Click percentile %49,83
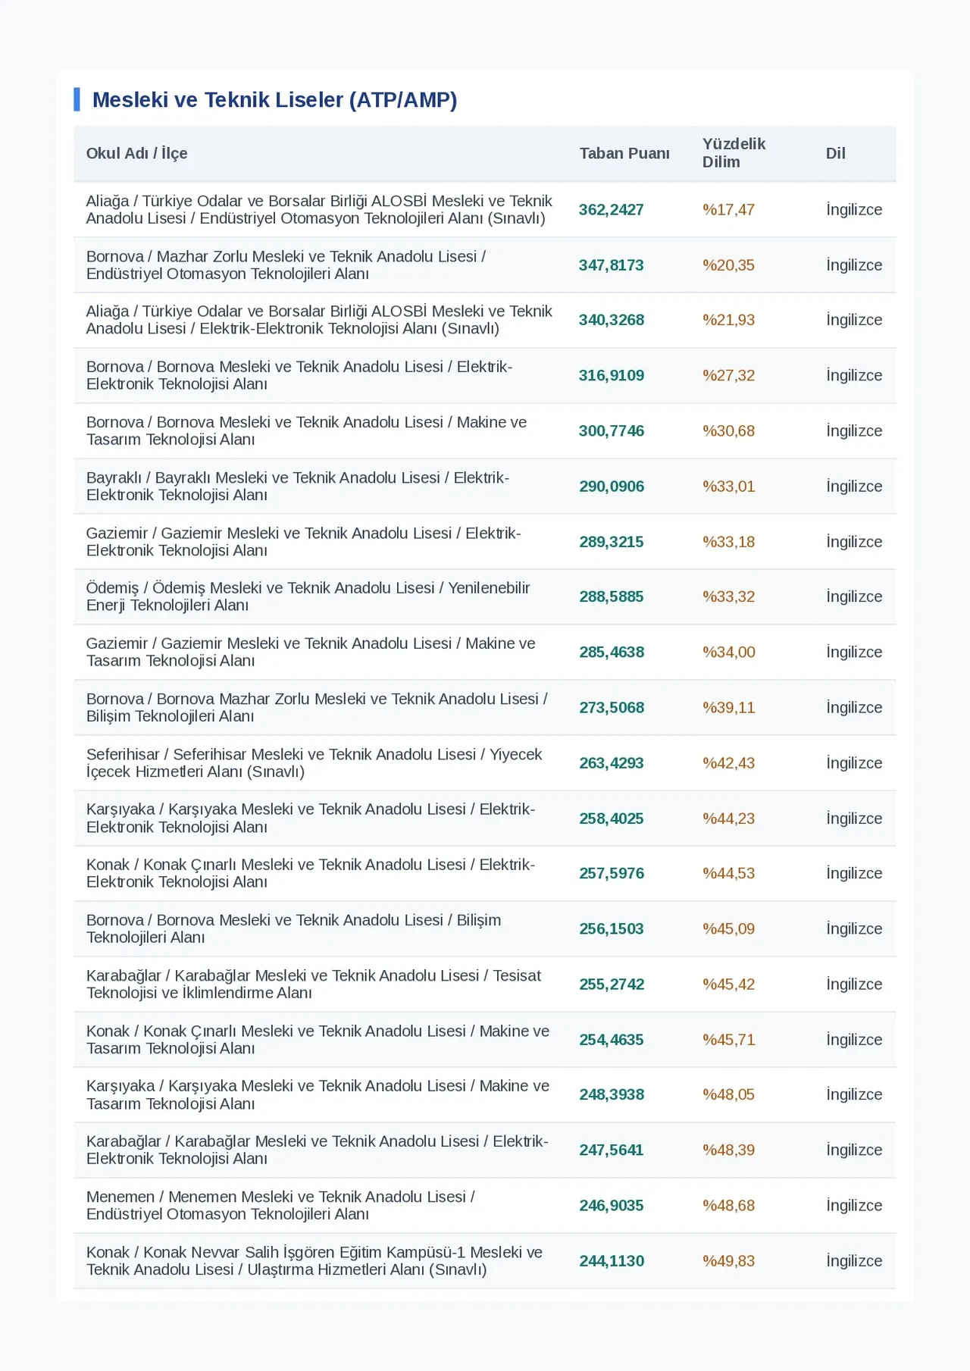This screenshot has width=970, height=1371. [x=728, y=1260]
